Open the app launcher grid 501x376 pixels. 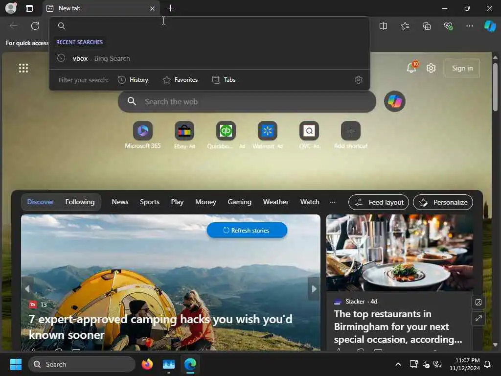pyautogui.click(x=23, y=68)
